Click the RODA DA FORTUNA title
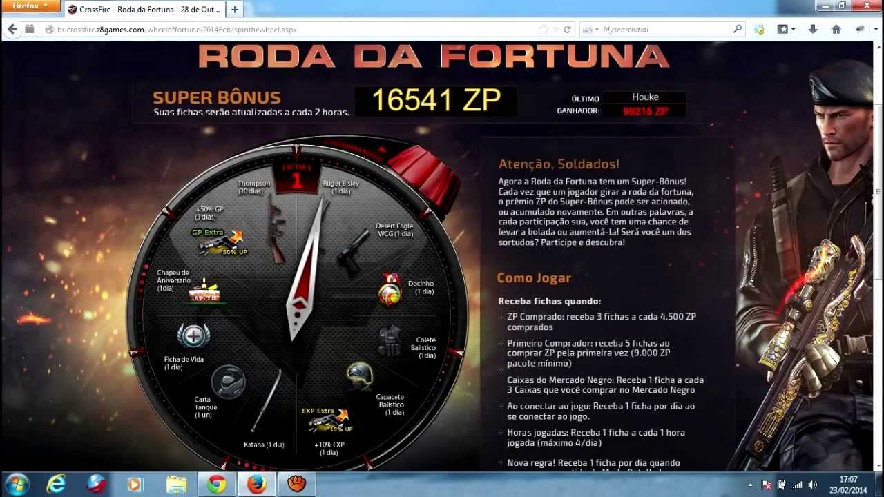Screen dimensions: 884x497 434,57
